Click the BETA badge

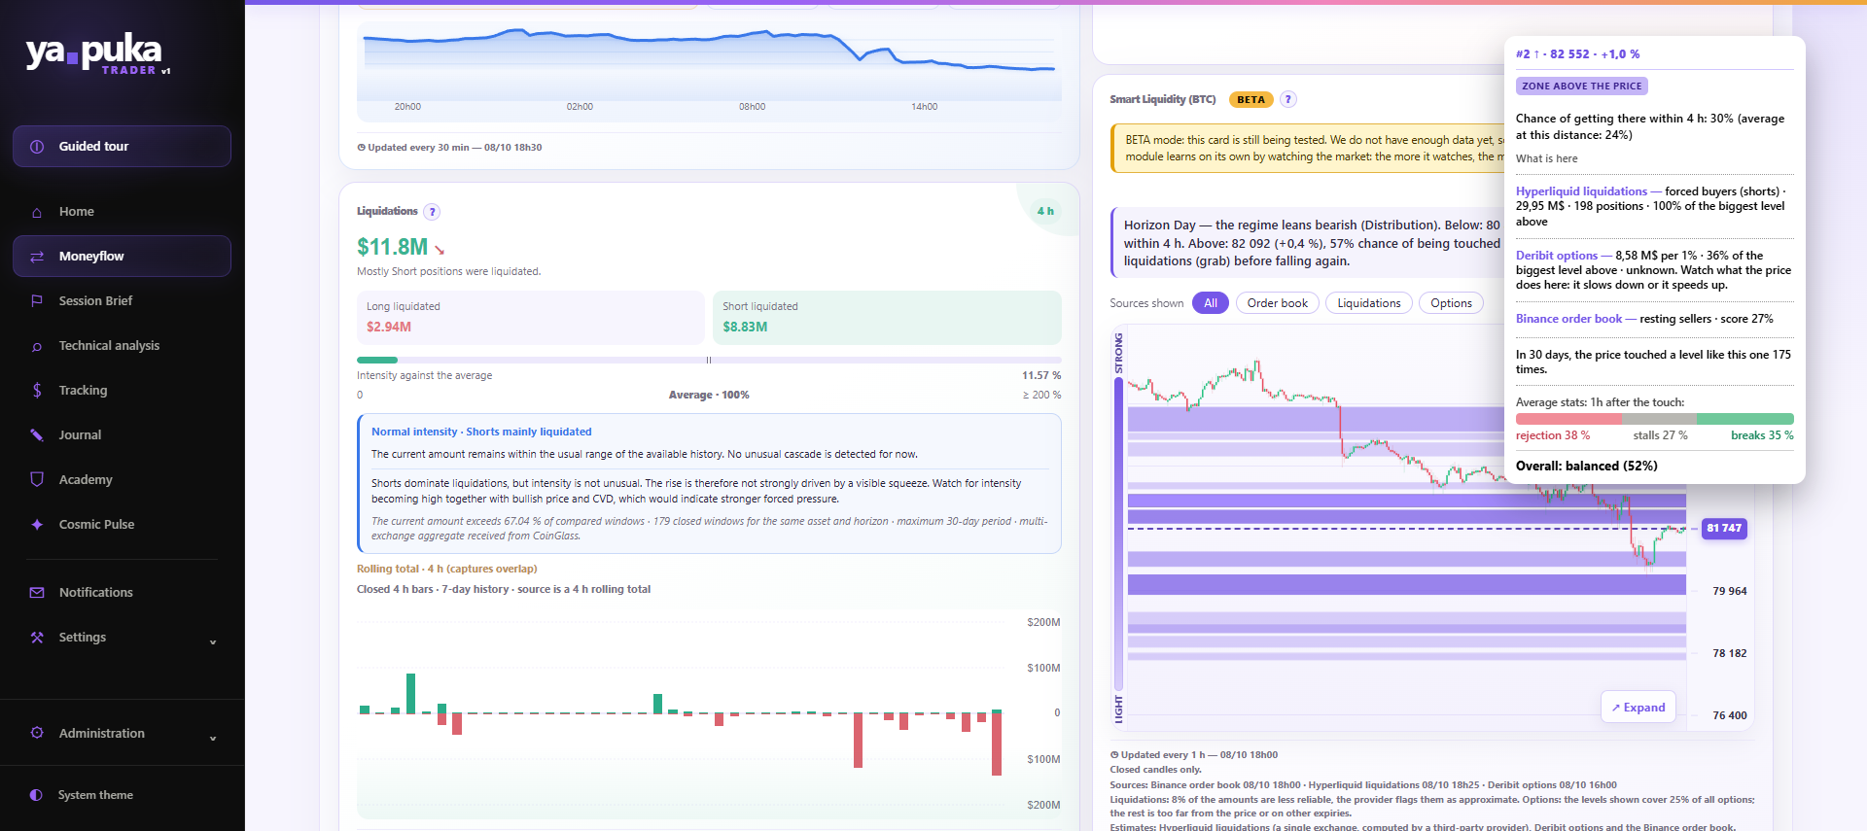click(x=1251, y=99)
